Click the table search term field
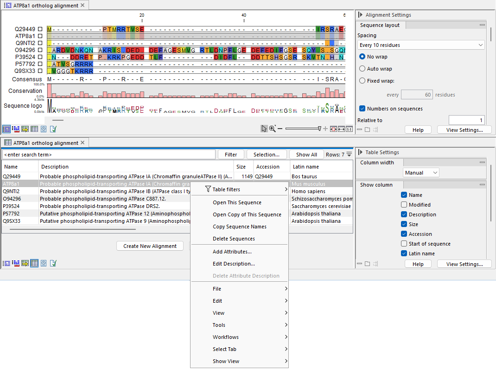 pos(109,155)
